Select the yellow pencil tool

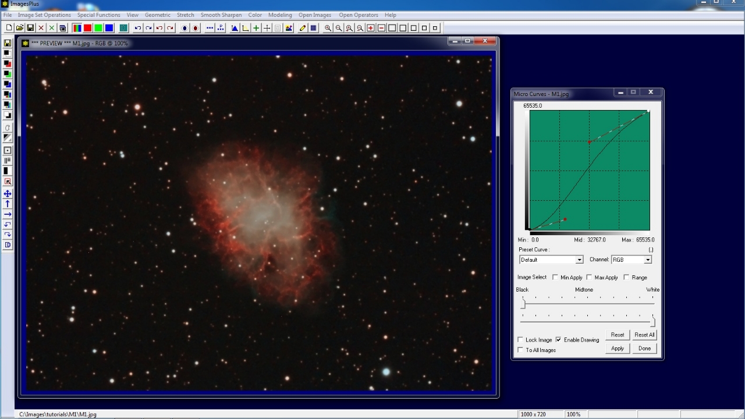303,28
